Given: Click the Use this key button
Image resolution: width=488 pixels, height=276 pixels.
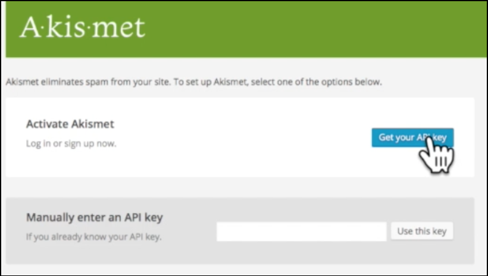Looking at the screenshot, I should click(422, 231).
